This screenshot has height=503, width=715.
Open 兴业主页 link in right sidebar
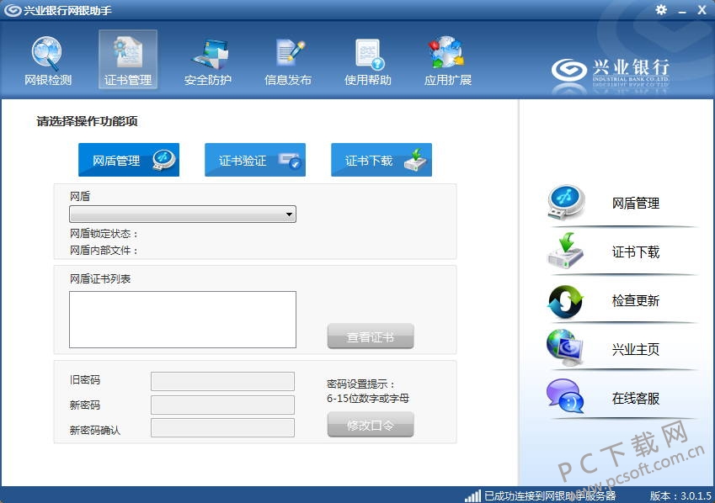(x=636, y=349)
